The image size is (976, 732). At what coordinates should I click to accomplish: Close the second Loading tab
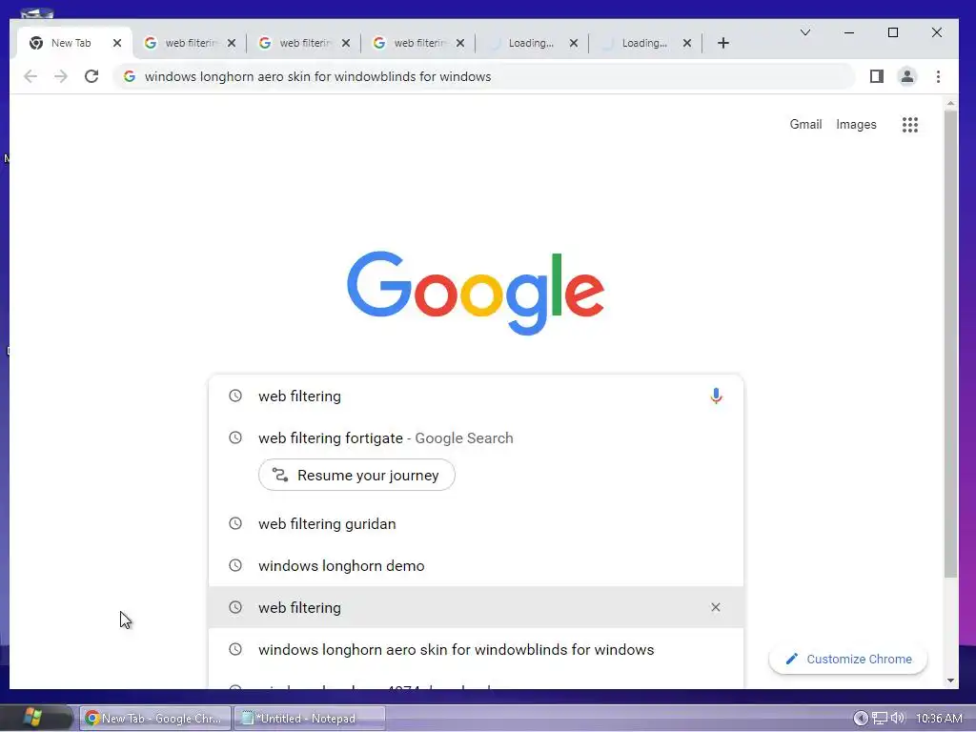point(686,43)
